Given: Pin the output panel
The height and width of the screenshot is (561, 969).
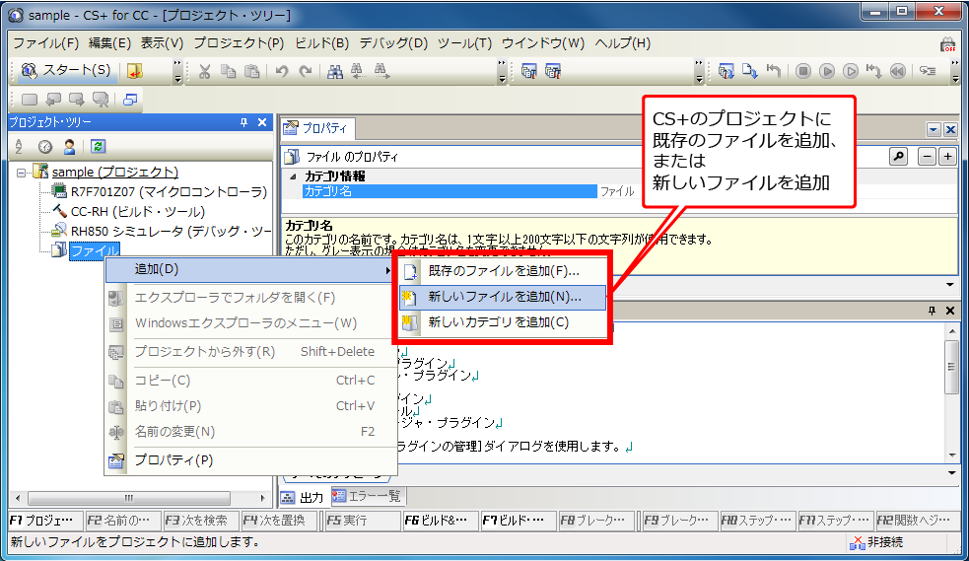Looking at the screenshot, I should (933, 311).
